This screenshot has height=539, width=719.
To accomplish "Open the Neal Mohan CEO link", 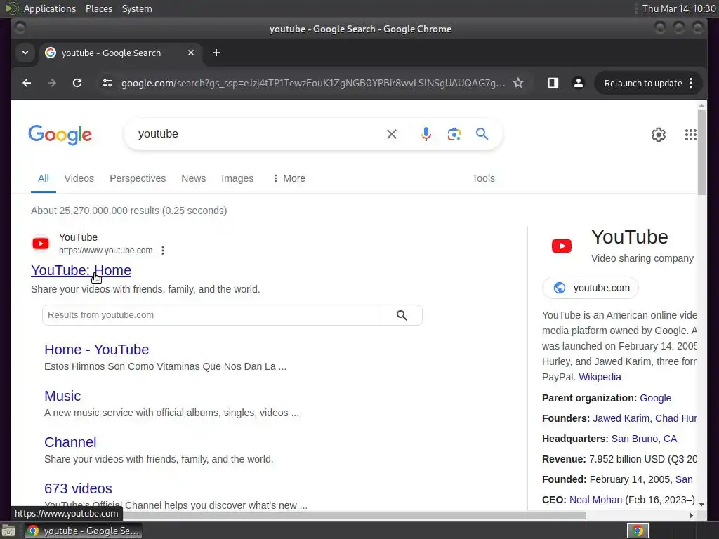I will pyautogui.click(x=595, y=500).
